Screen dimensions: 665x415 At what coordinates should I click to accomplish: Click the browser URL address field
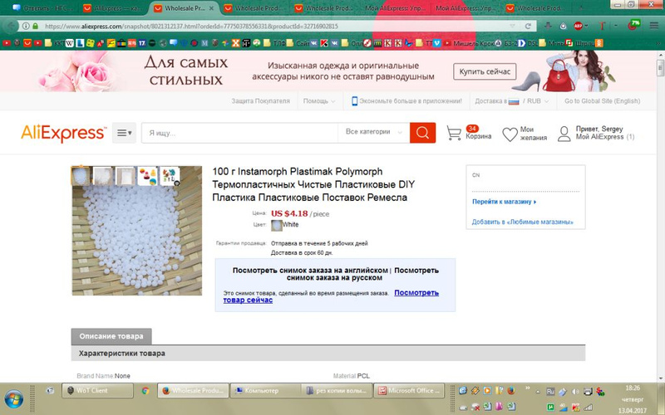(276, 27)
